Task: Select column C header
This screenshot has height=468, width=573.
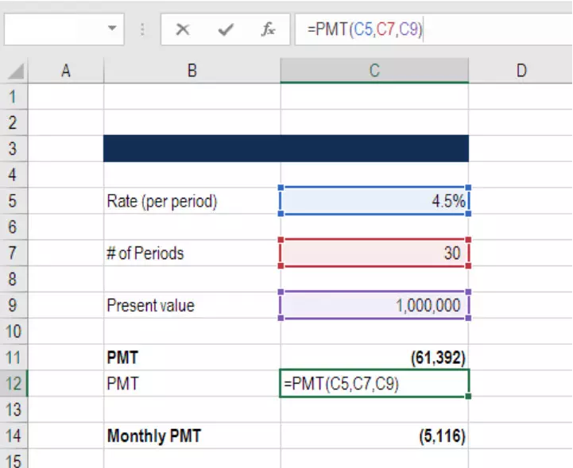Action: click(x=374, y=71)
